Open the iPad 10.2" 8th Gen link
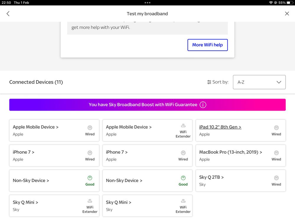The width and height of the screenshot is (295, 221). pos(220,127)
